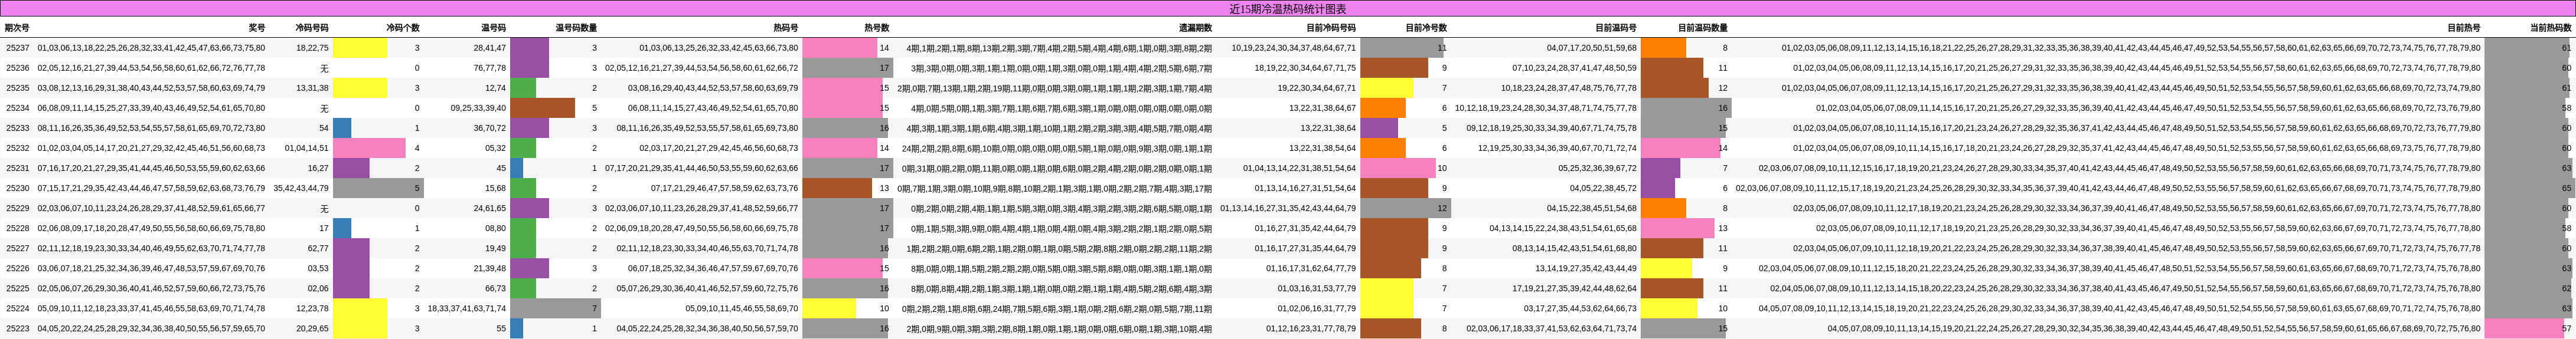
Task: Click cold numbers cell 35,42,43,44,79
Action: 301,188
